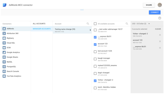Click the '25 available accounts' label

coord(106,24)
